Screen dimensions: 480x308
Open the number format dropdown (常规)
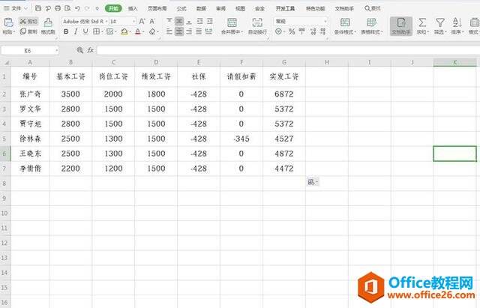point(325,21)
